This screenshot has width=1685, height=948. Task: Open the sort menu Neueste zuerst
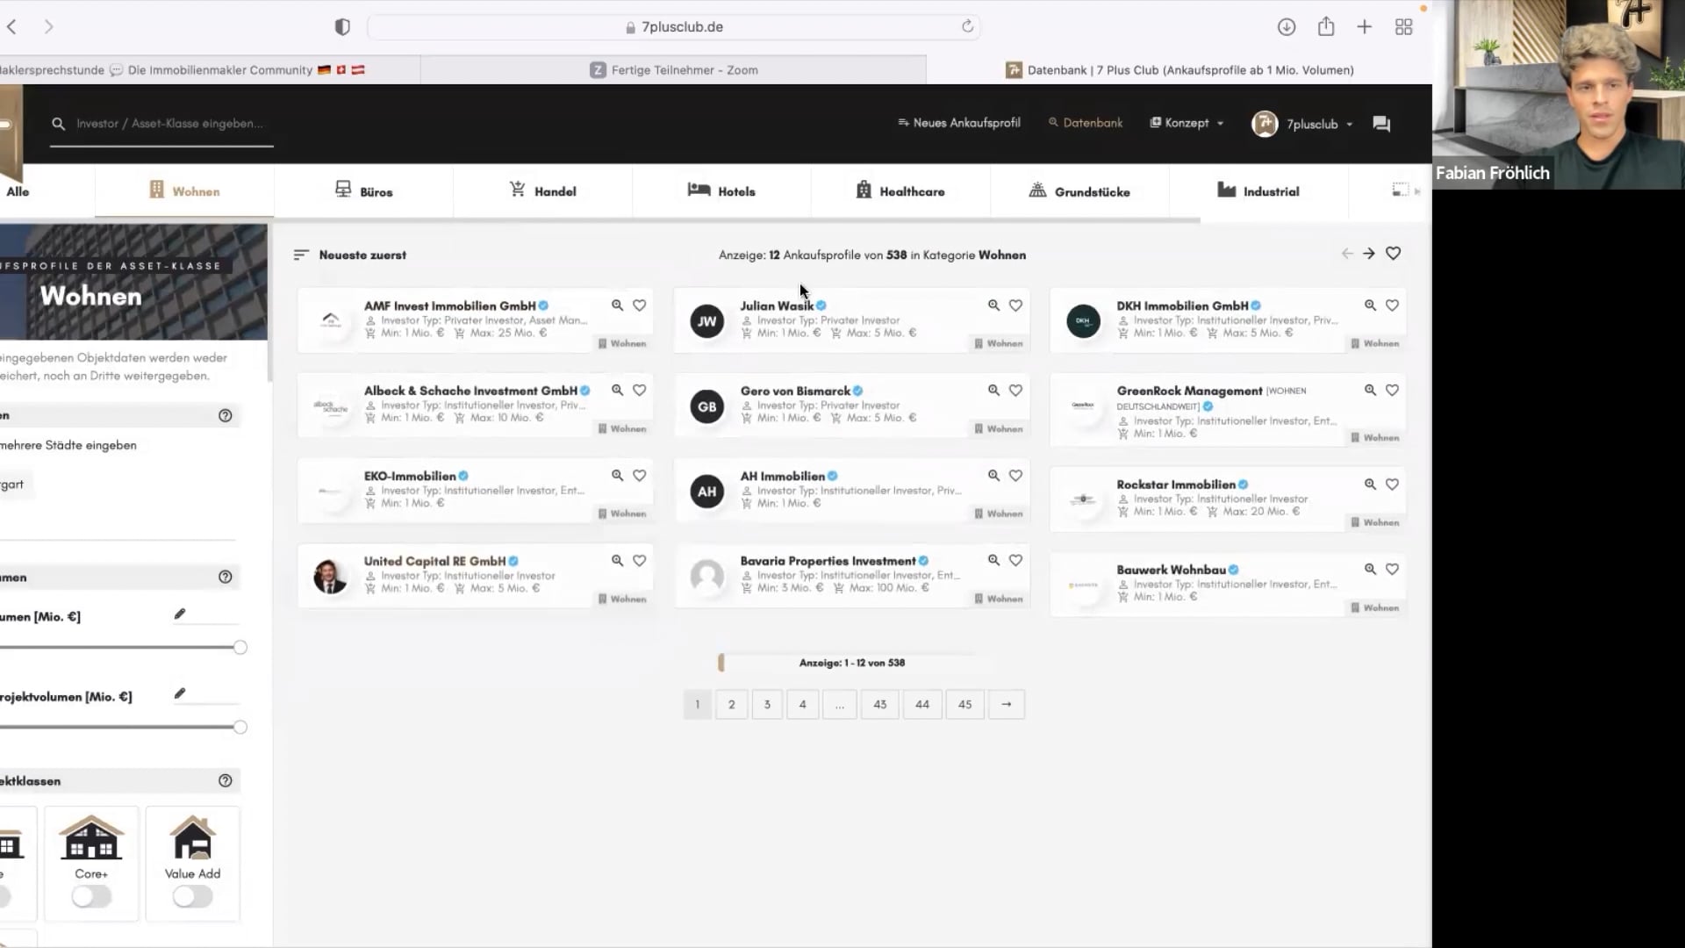point(350,255)
